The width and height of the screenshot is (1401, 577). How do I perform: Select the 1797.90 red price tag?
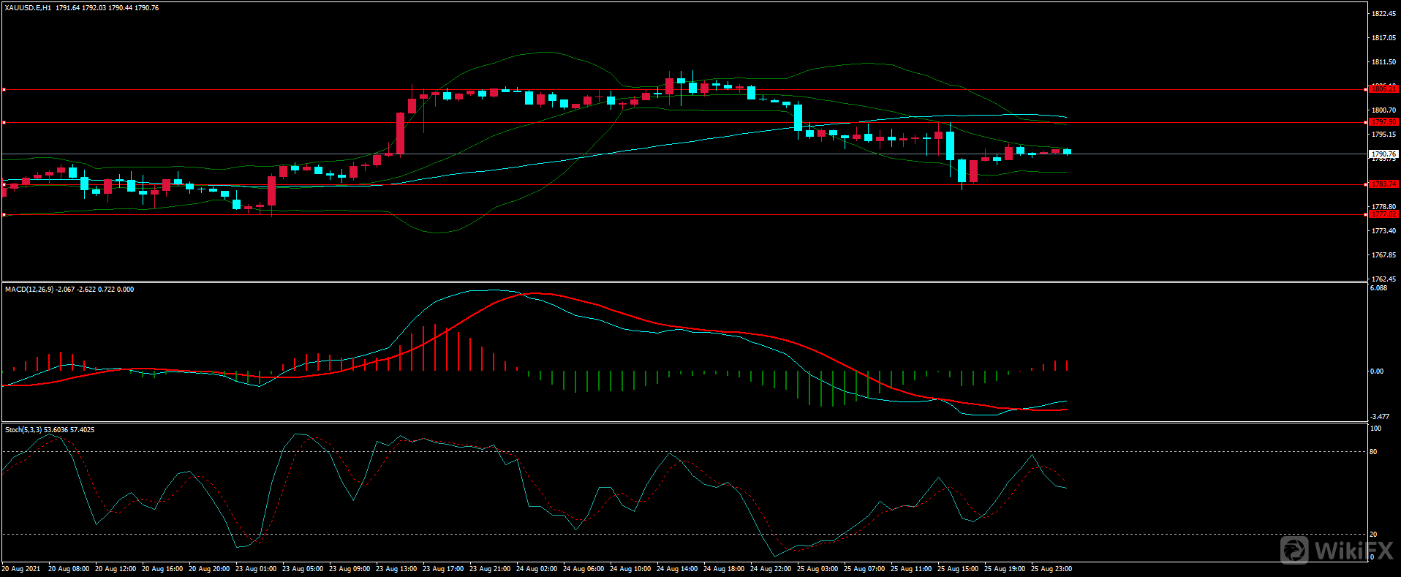tap(1383, 122)
